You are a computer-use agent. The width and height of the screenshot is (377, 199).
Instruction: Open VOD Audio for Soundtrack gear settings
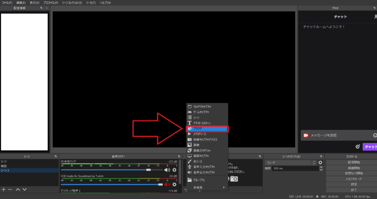(174, 185)
